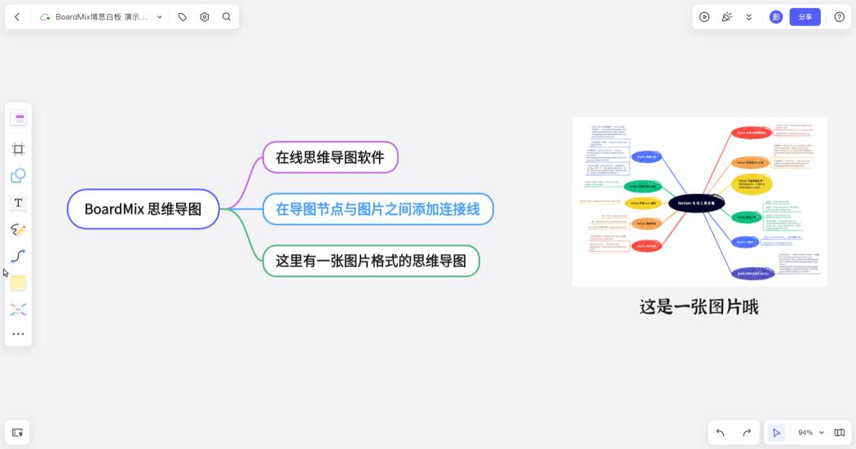Click the 这是一张图片哦 text label
856x449 pixels.
click(699, 306)
